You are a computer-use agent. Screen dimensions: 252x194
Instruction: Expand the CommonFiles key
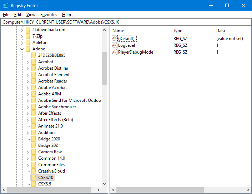(x=27, y=165)
